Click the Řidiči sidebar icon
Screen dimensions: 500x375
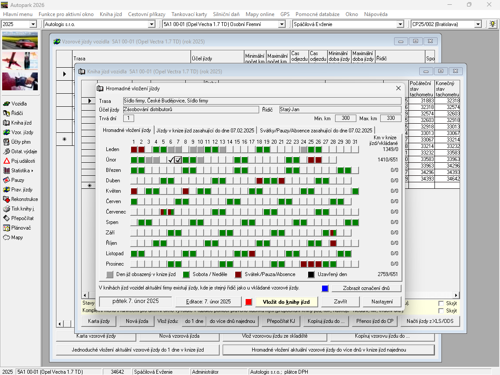[x=7, y=113]
